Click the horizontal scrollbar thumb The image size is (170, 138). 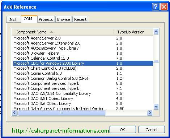(x=62, y=113)
